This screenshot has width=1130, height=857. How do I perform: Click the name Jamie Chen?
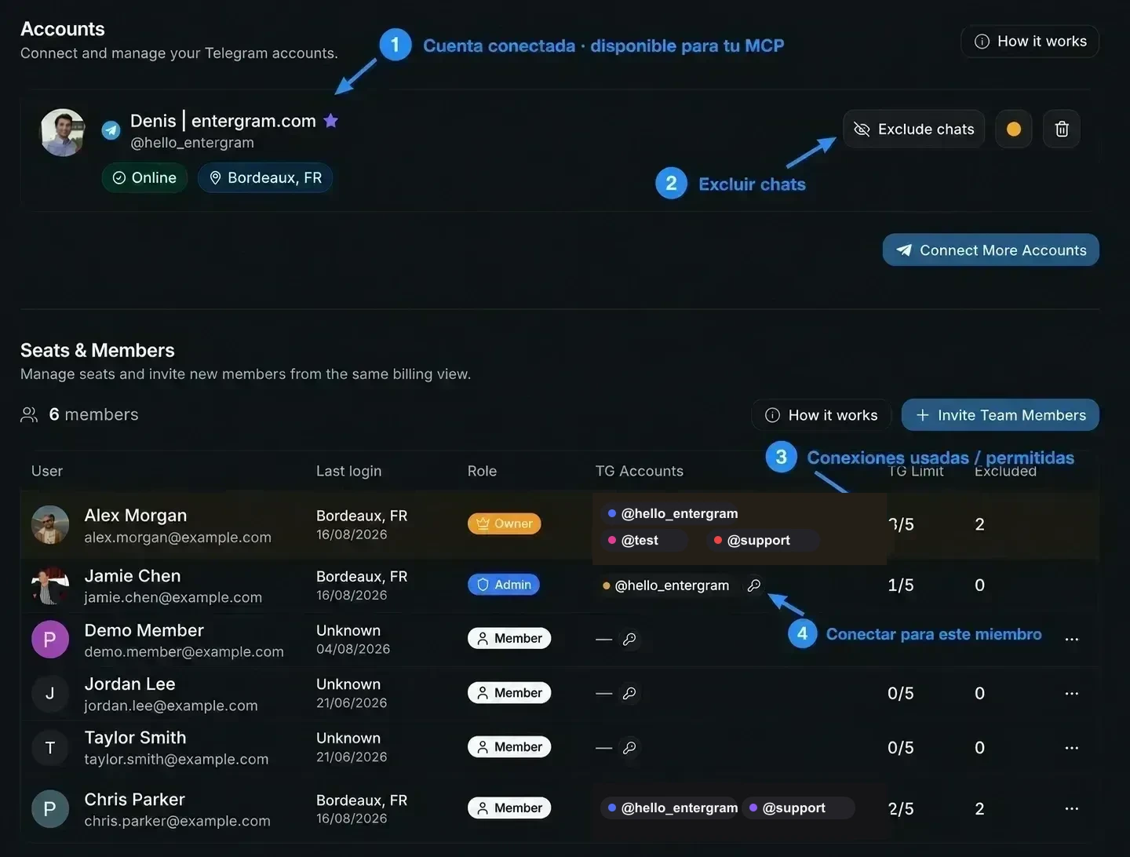point(133,576)
